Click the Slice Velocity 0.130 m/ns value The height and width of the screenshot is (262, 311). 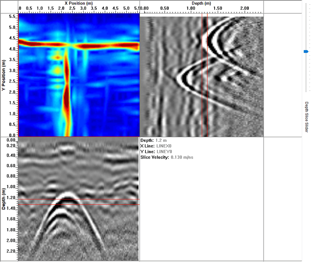181,157
